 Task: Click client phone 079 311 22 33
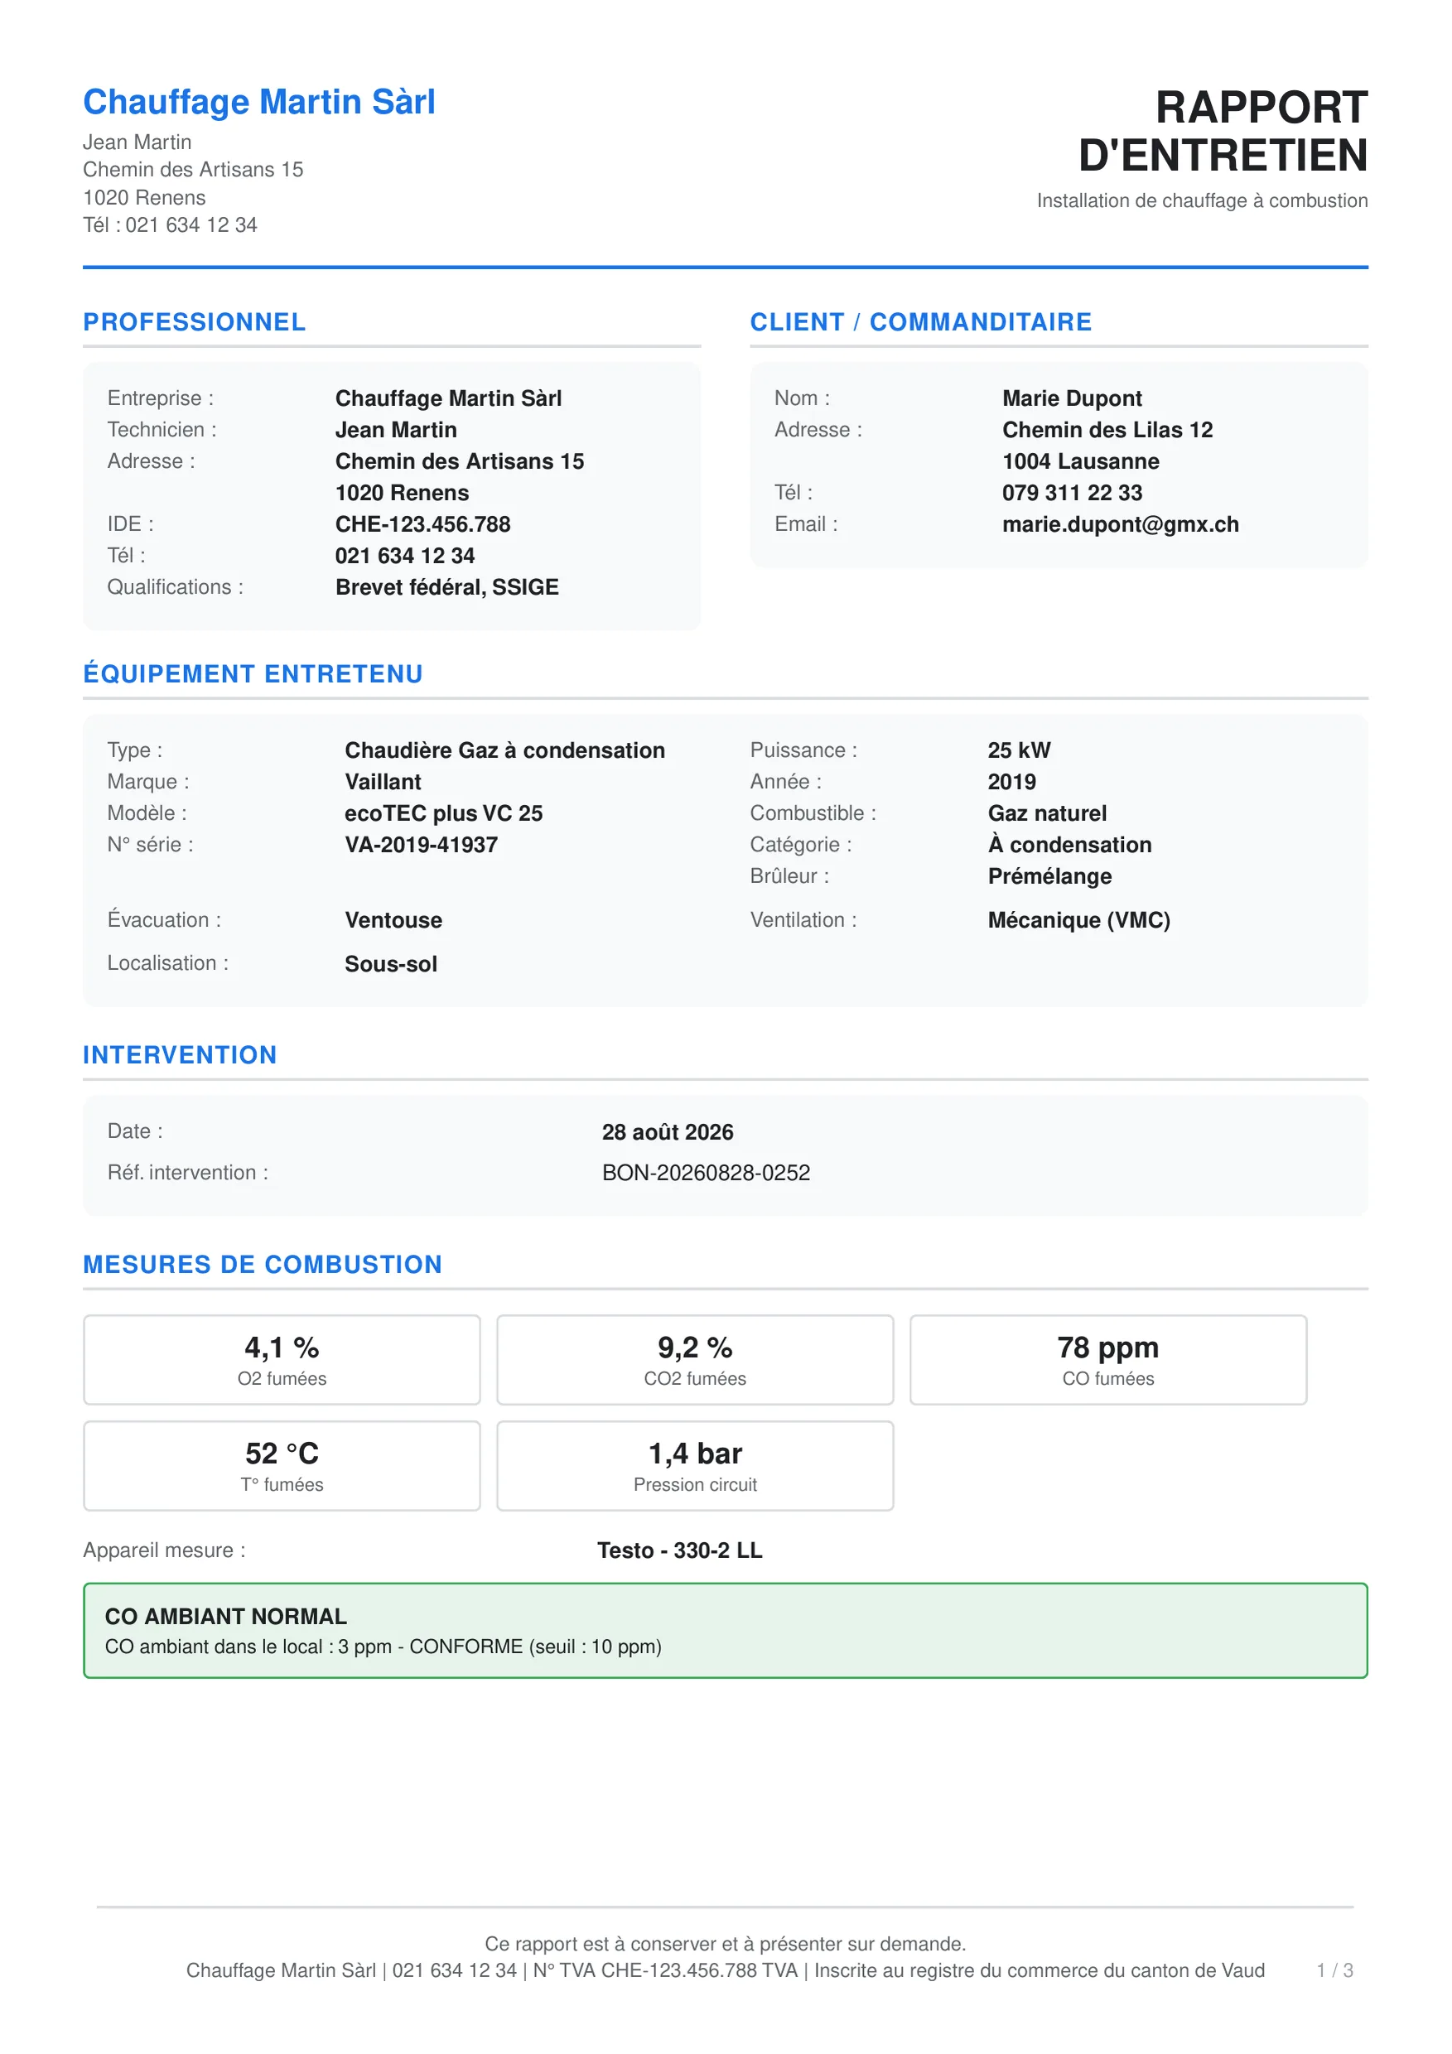click(x=1072, y=493)
